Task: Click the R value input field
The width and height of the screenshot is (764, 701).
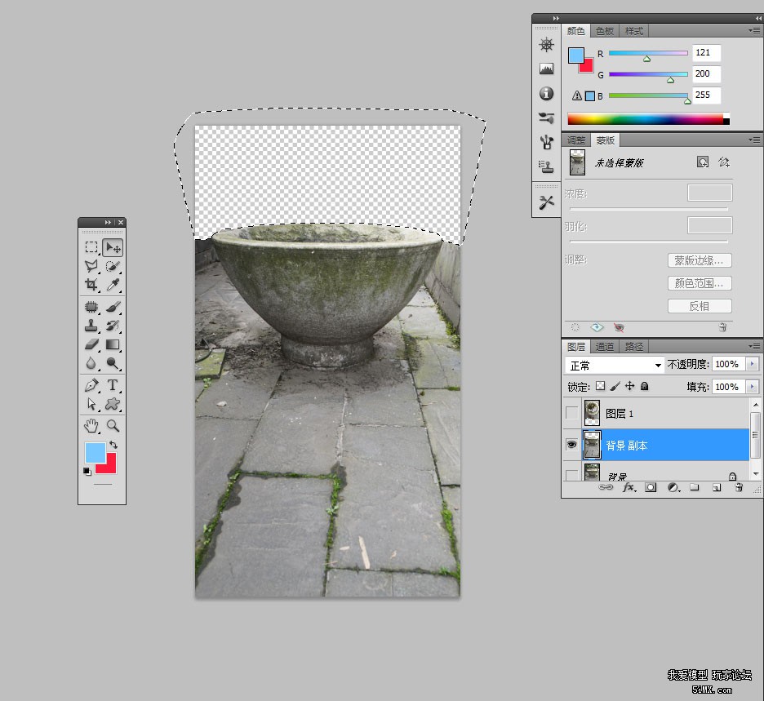Action: click(706, 53)
